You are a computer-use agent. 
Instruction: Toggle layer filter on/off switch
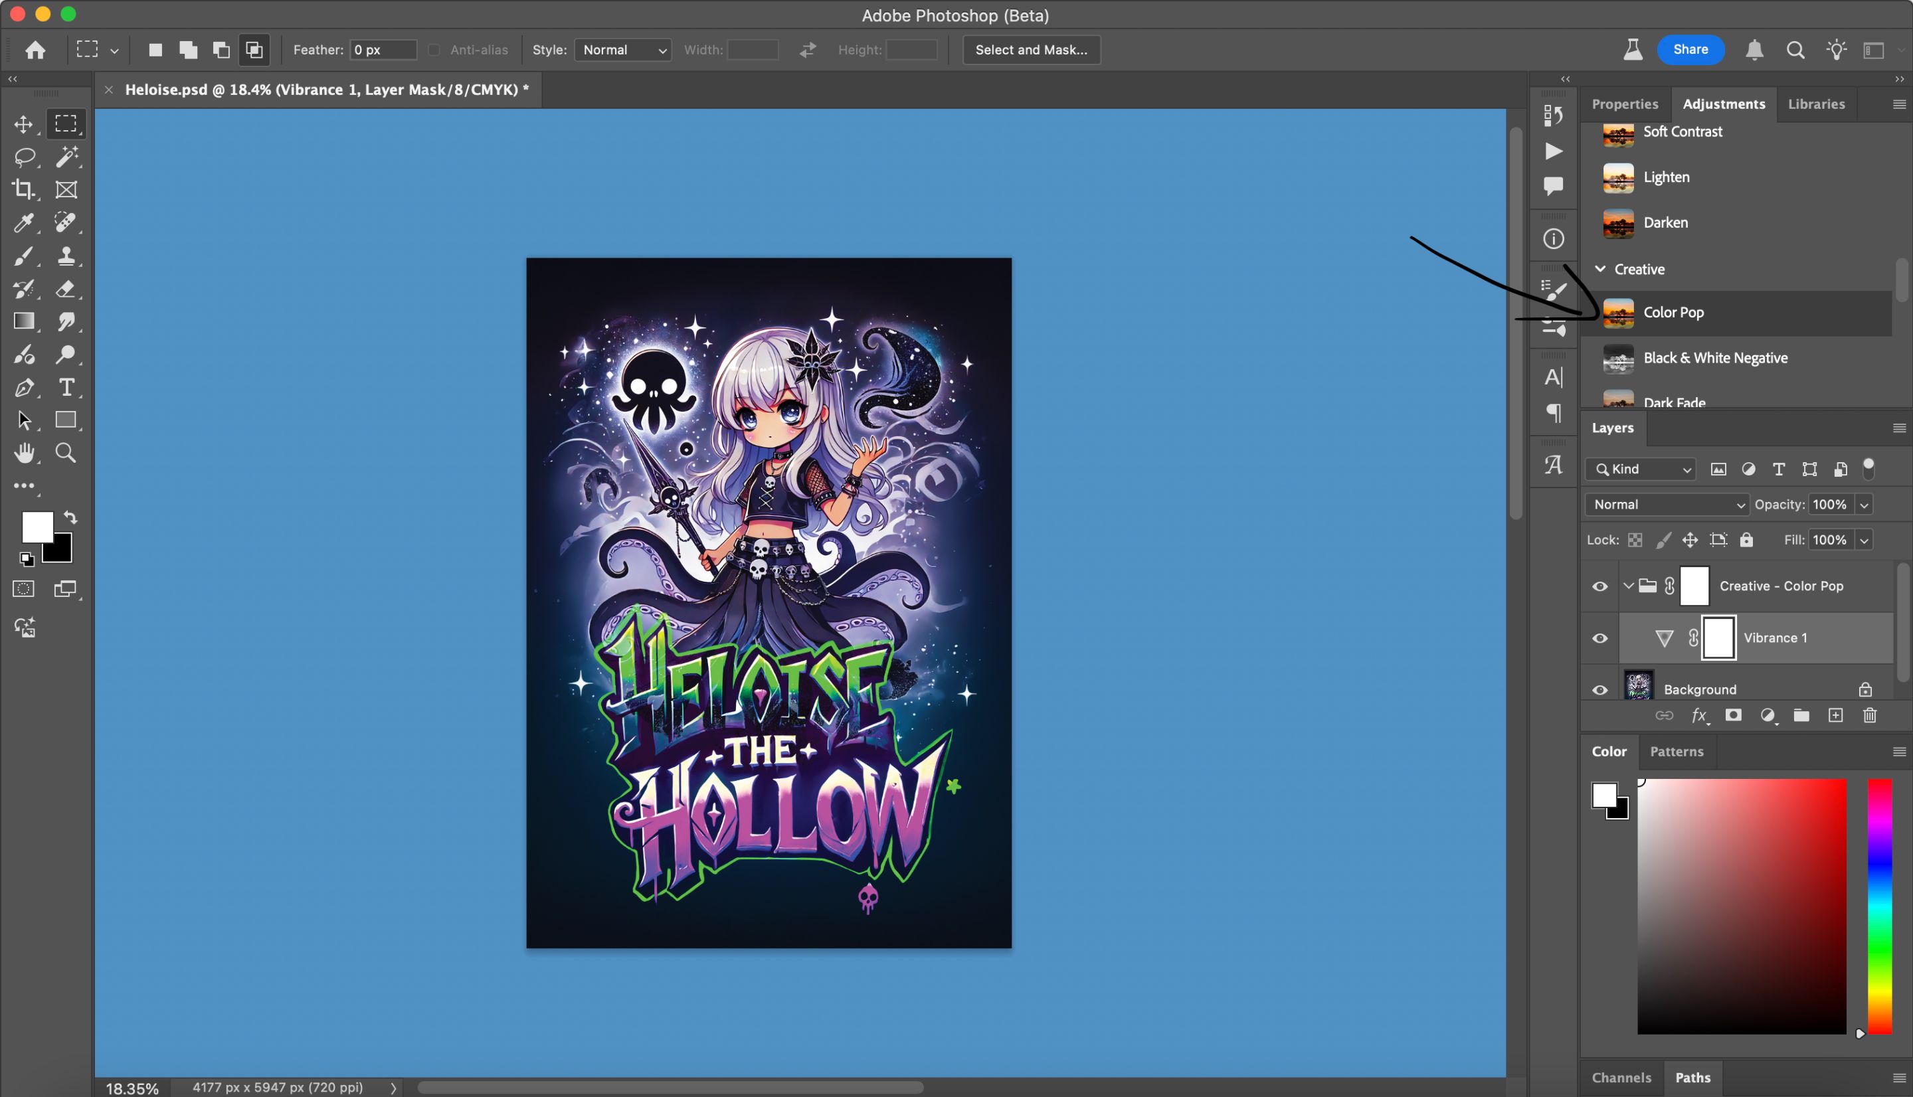click(1868, 469)
